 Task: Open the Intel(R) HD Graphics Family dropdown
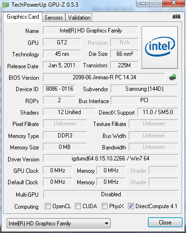(x=59, y=223)
